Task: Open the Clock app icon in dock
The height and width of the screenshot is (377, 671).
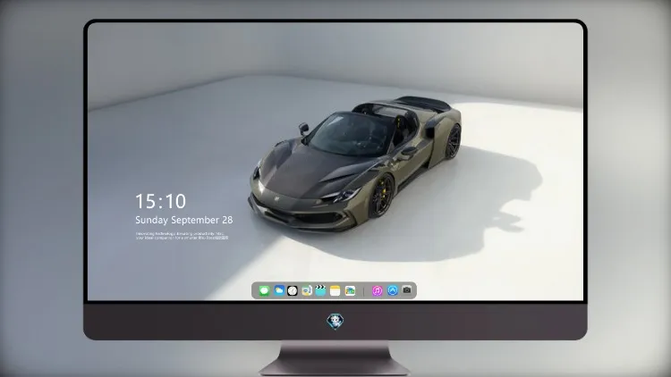Action: [x=293, y=290]
